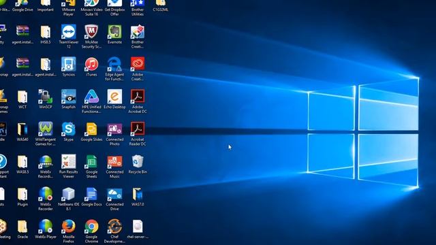Launch the WinSCP shortcut

point(46,97)
